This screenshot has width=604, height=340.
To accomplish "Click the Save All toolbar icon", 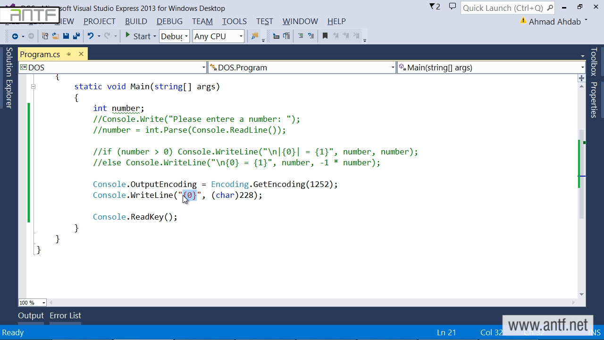I will 75,36.
